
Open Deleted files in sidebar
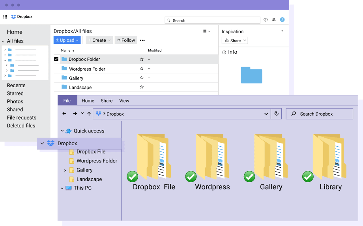pyautogui.click(x=21, y=126)
